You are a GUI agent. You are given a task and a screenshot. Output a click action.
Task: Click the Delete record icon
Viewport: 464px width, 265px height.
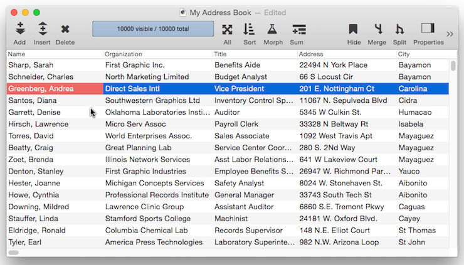pos(65,29)
